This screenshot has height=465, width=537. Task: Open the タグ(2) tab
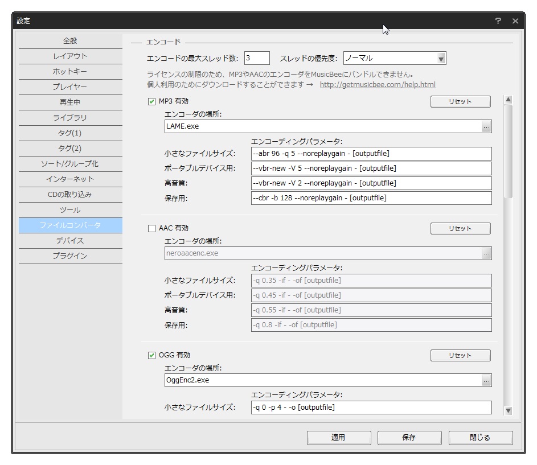coord(70,149)
